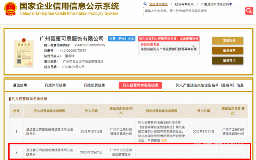Select credit code 91440101070193151W
This screenshot has width=256, height=160.
tap(90, 45)
